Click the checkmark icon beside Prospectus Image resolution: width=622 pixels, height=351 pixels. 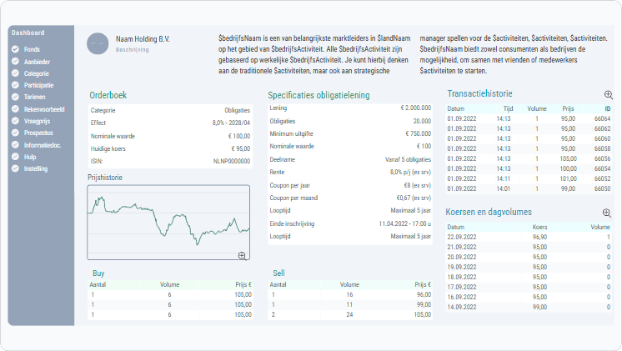tap(15, 133)
